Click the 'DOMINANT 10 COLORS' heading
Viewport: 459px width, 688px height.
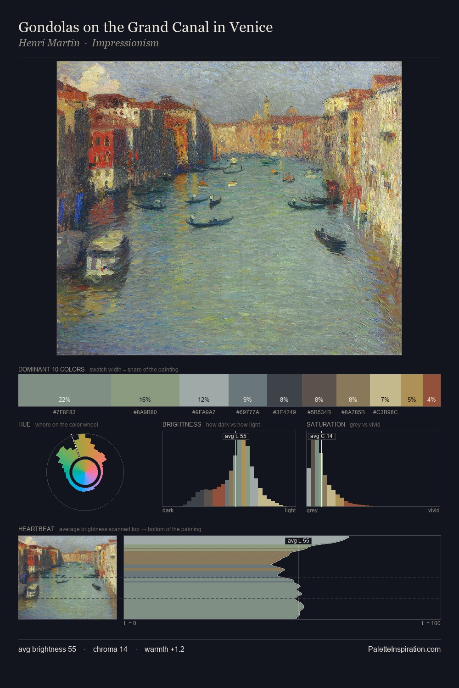(x=51, y=369)
